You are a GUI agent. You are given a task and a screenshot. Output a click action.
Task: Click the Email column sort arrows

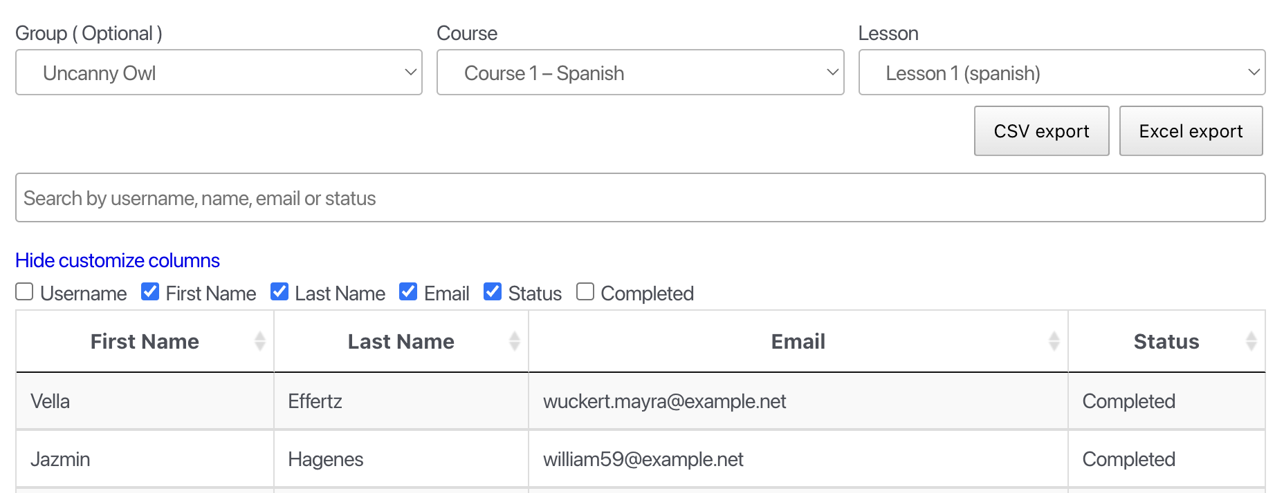point(1054,341)
